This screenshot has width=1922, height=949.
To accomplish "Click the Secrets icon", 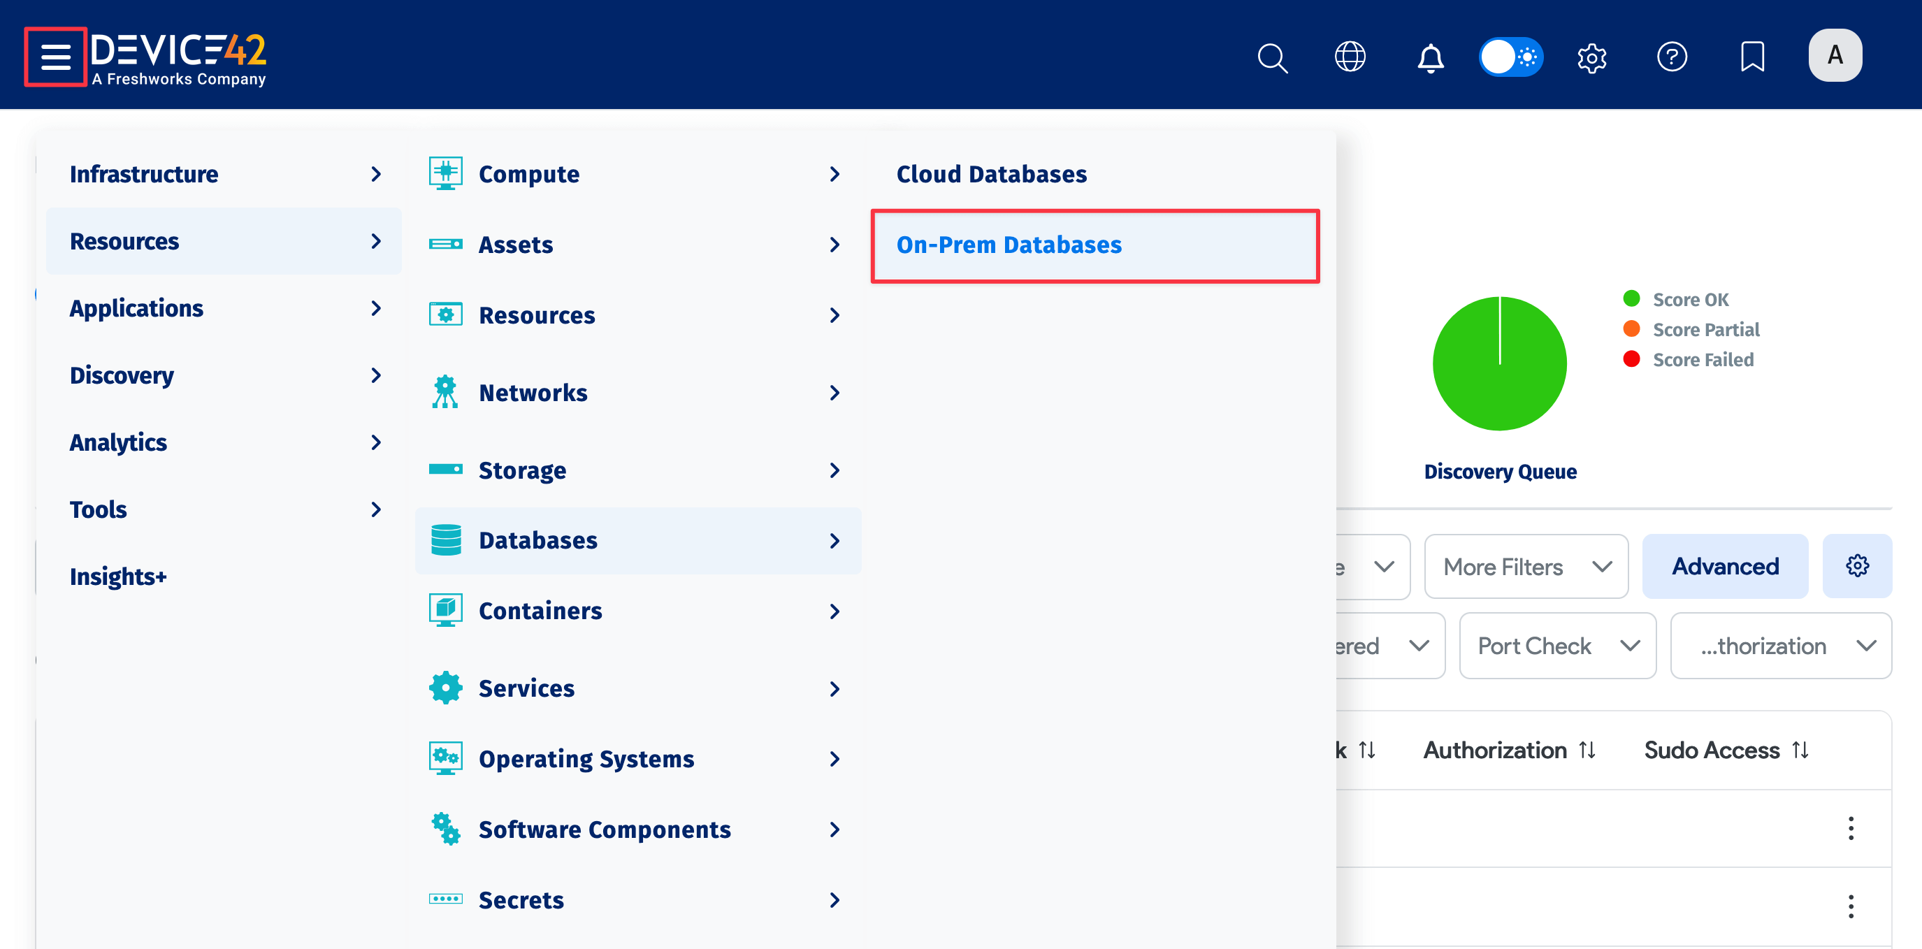I will (445, 900).
